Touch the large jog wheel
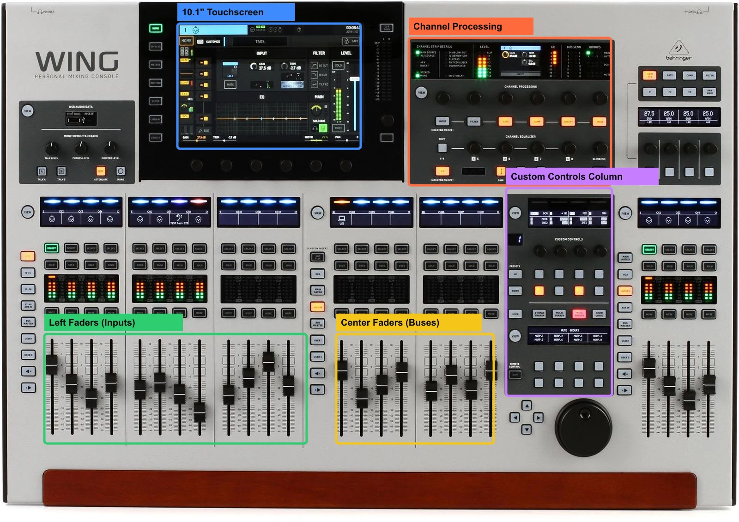The height and width of the screenshot is (522, 739). coord(583,427)
